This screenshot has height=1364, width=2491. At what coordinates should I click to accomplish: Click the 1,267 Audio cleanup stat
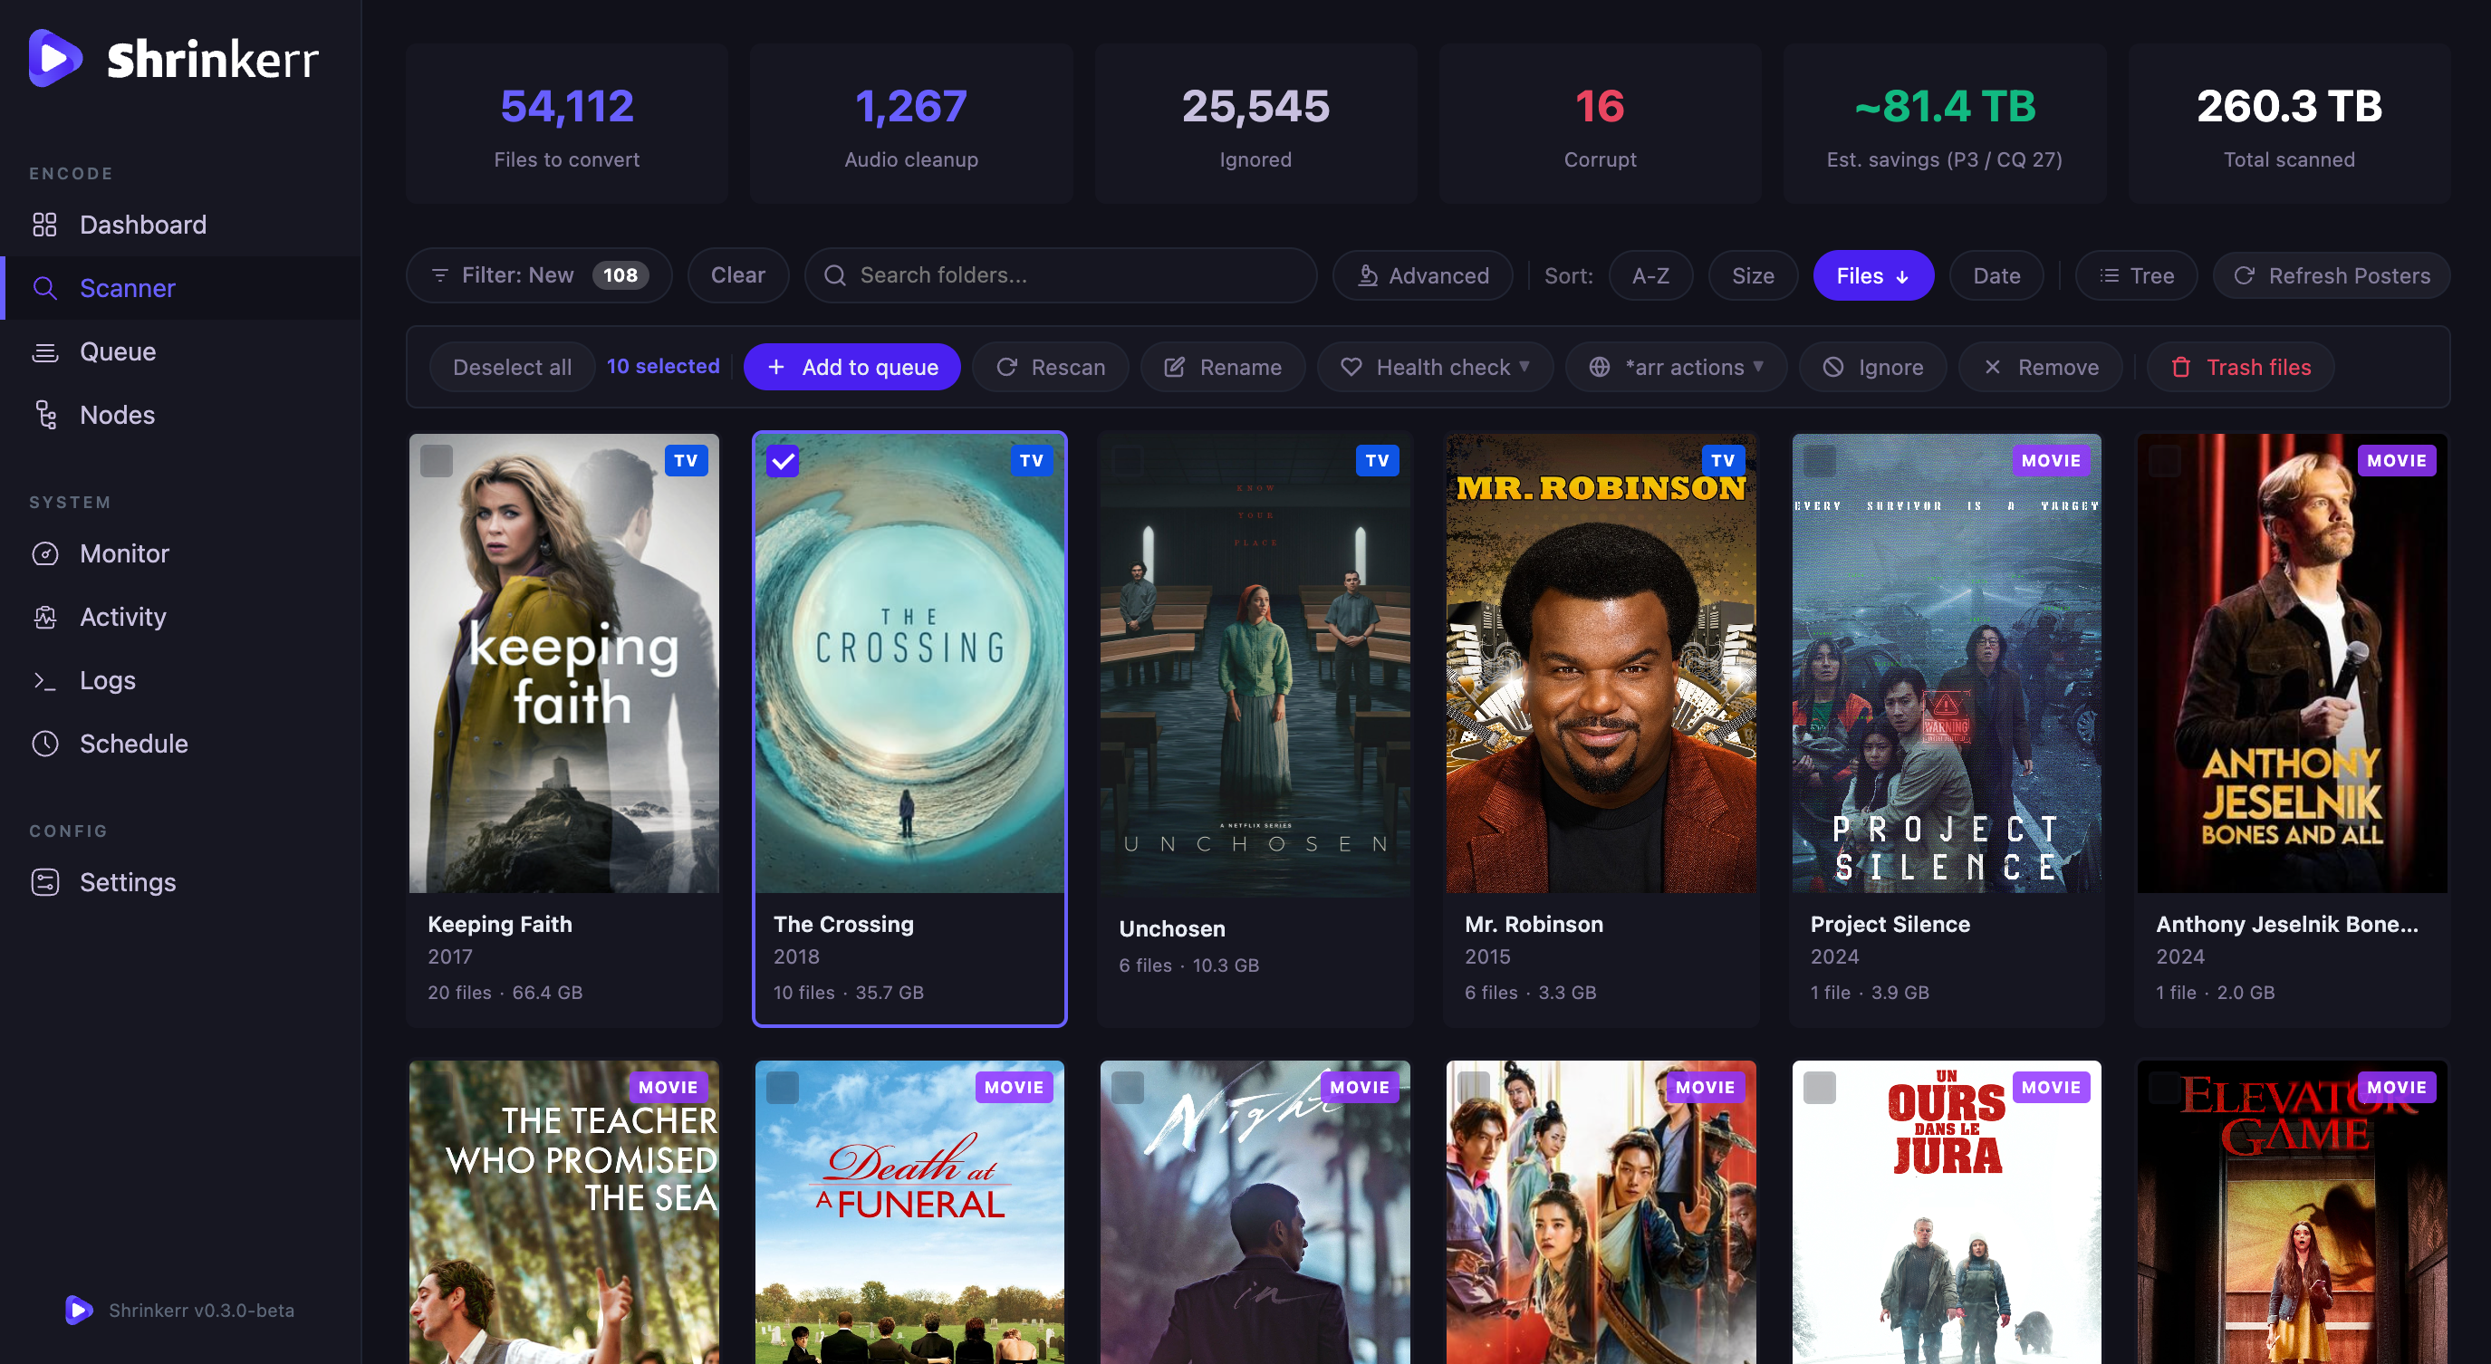click(911, 123)
